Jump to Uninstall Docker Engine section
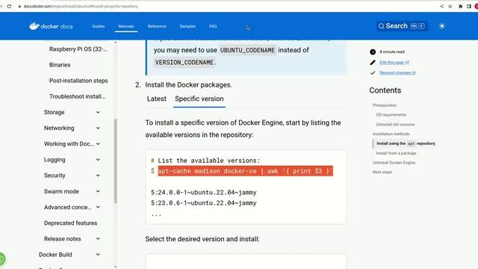478x269 pixels. click(394, 163)
